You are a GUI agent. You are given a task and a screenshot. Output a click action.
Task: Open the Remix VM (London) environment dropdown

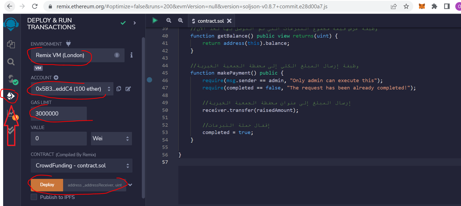point(77,55)
